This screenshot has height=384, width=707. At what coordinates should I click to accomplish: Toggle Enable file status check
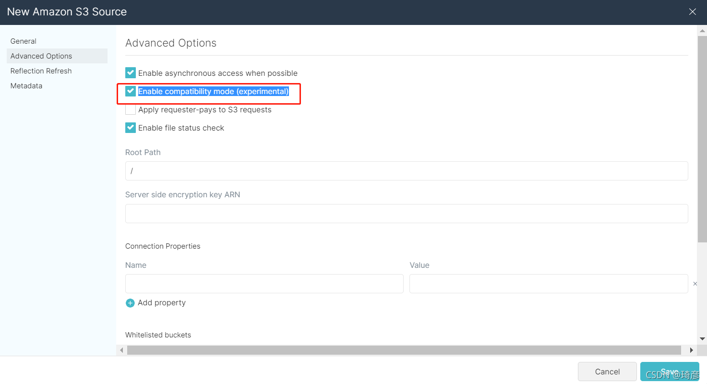coord(131,128)
